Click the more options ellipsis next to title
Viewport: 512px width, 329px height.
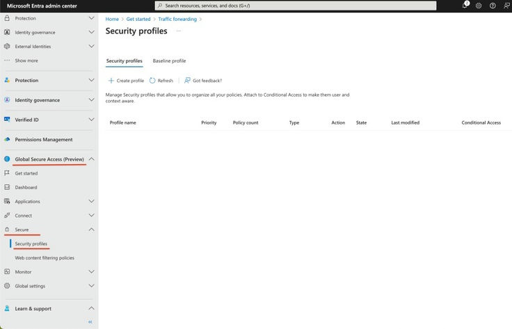(179, 31)
